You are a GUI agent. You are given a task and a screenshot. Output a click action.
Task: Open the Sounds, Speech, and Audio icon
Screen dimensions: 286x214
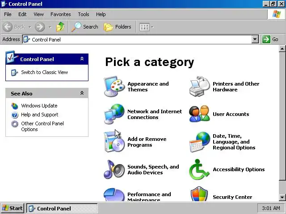(x=114, y=169)
